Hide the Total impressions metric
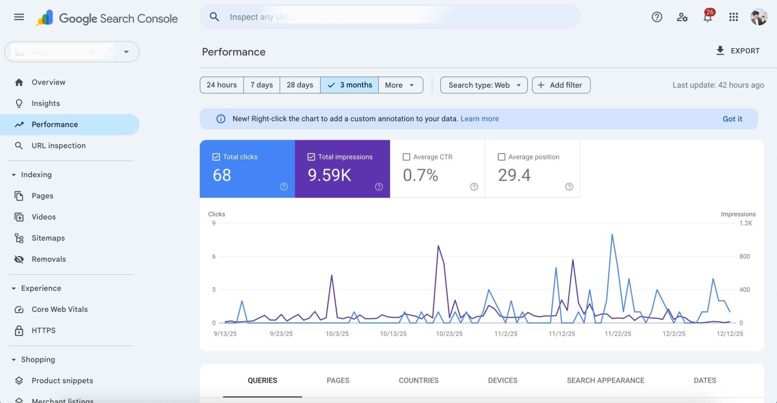 tap(311, 156)
